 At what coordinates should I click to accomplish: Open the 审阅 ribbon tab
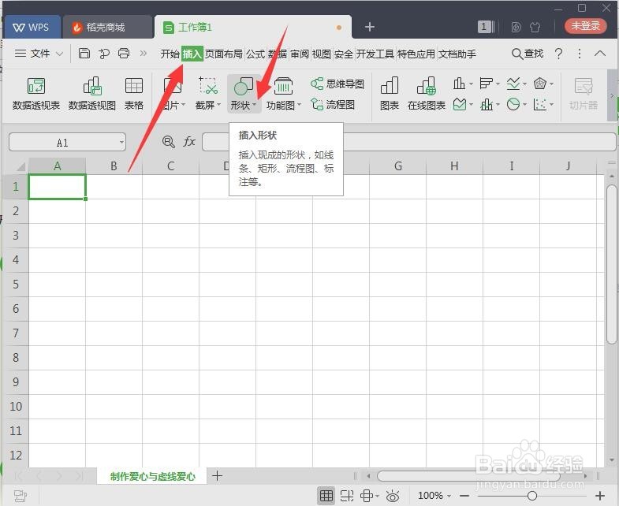tap(299, 54)
